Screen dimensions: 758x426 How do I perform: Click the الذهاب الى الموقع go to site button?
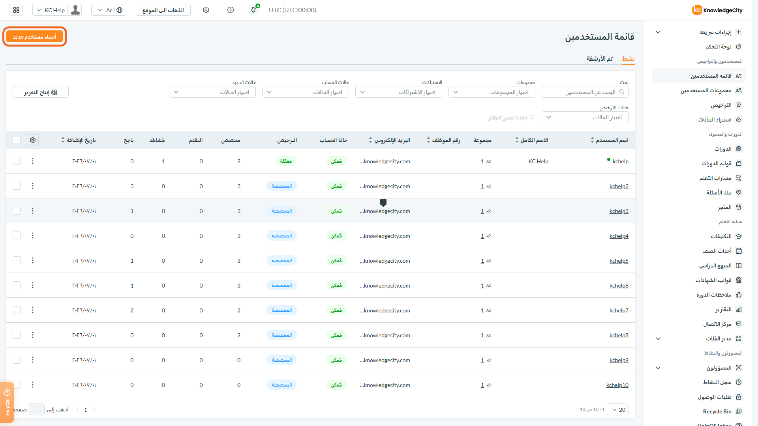coord(163,10)
